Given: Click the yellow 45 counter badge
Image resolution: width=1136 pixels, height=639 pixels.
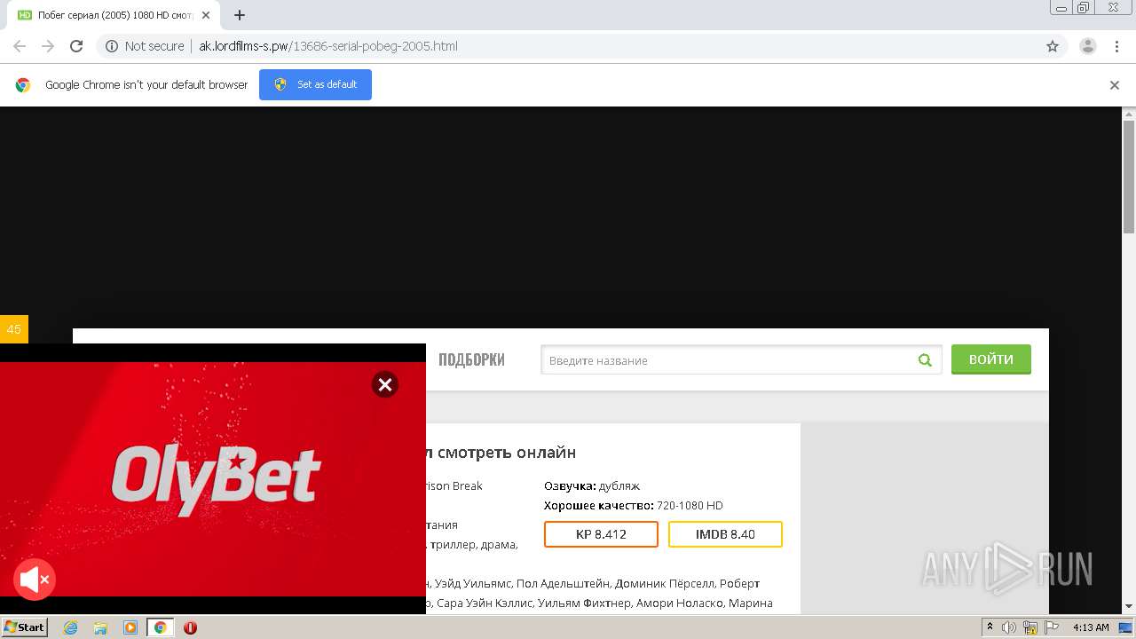Looking at the screenshot, I should [14, 329].
